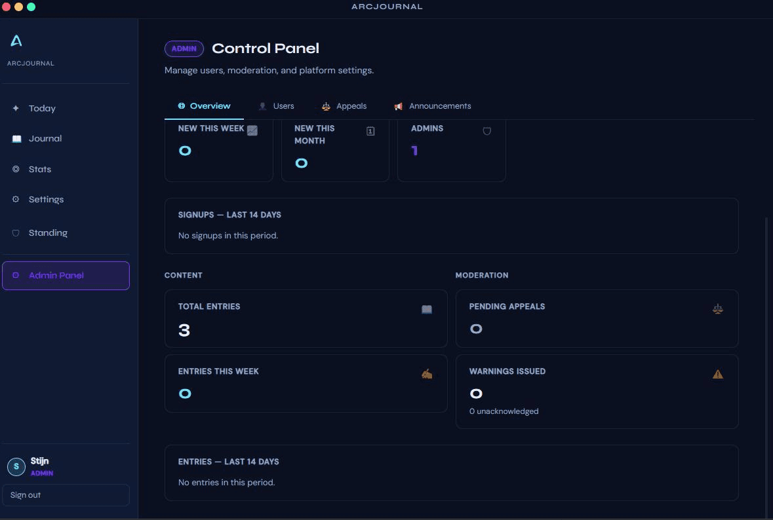Screen dimensions: 773x520
Task: Click the Journal book icon in sidebar
Action: (x=16, y=139)
